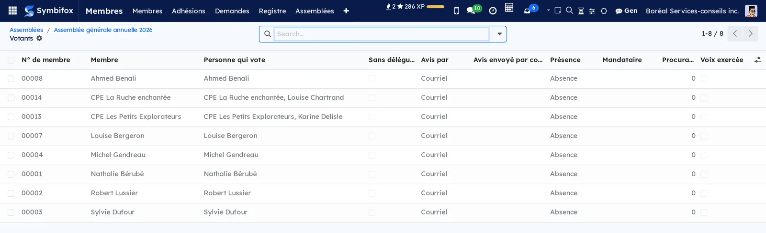The height and width of the screenshot is (233, 766).
Task: Select the row for Sylvie Dufour
Action: coord(11,212)
